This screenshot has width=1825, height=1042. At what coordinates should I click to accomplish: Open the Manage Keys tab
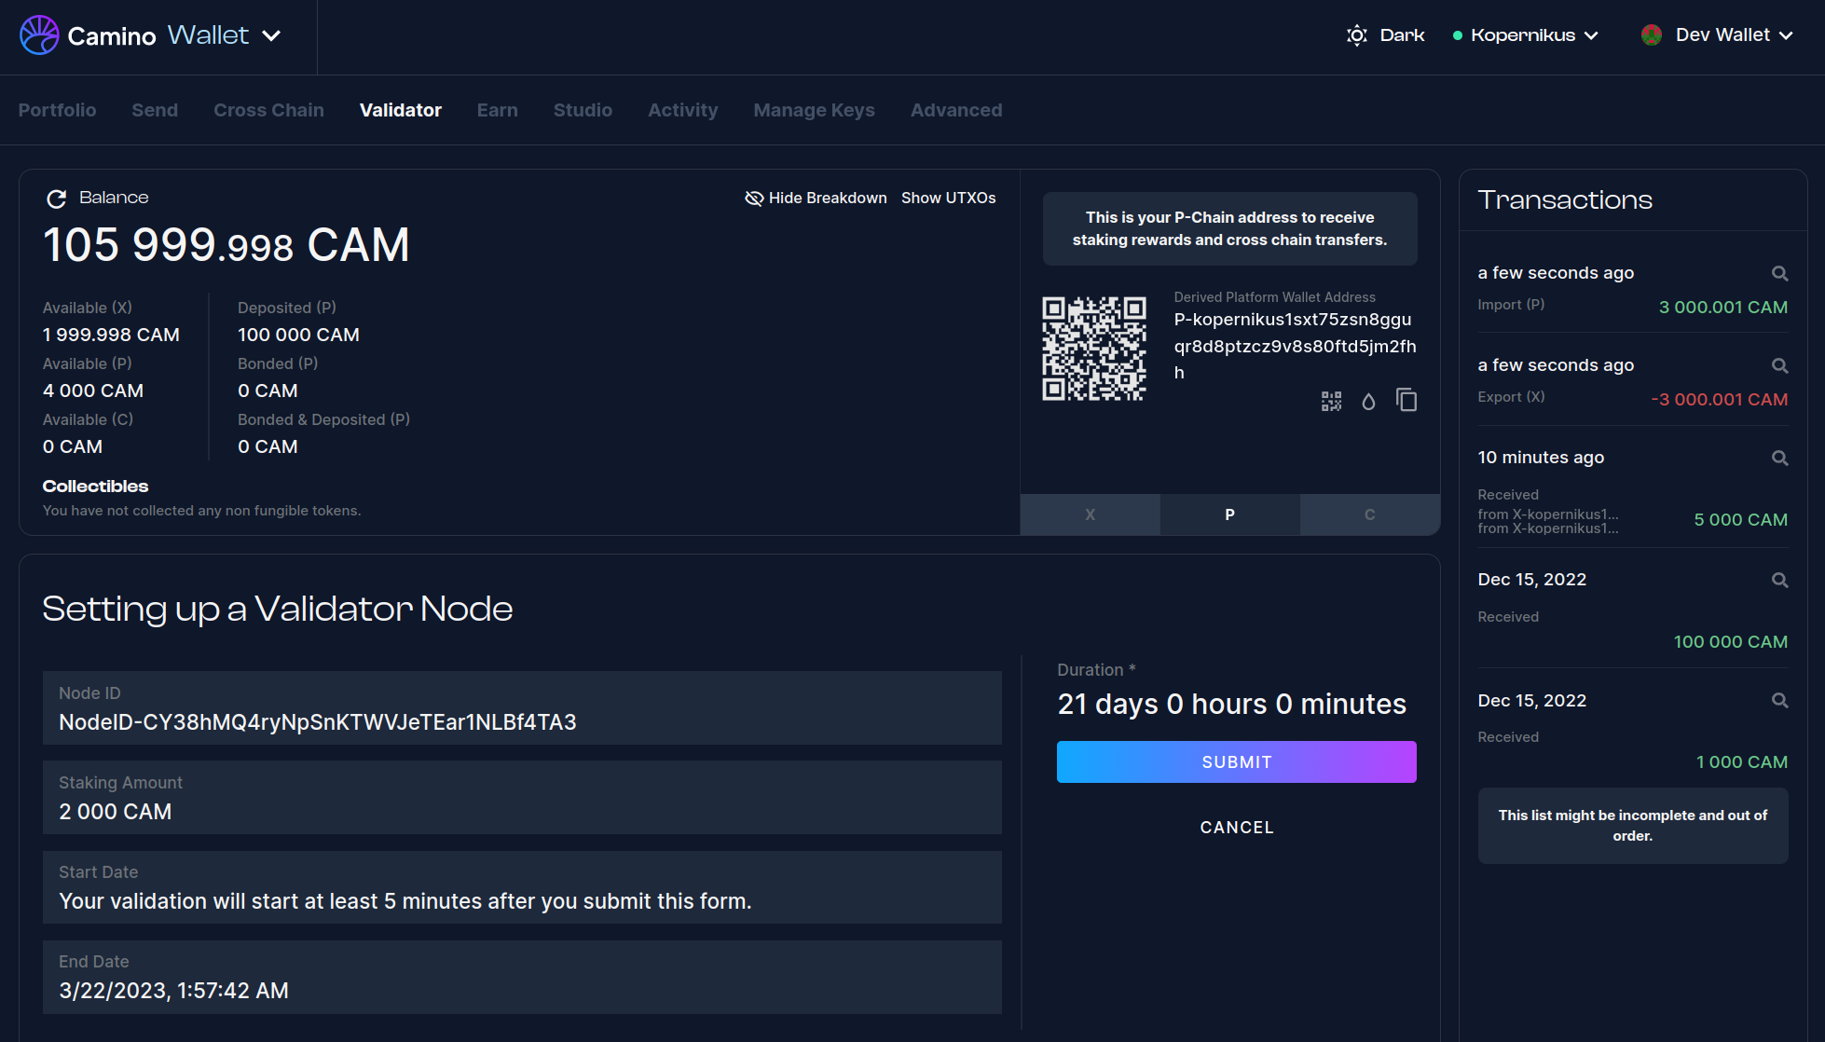coord(814,110)
